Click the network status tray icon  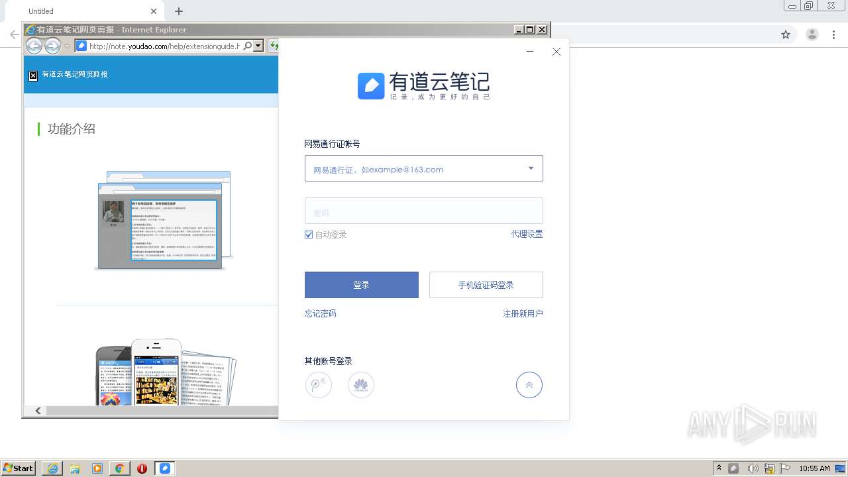point(769,468)
